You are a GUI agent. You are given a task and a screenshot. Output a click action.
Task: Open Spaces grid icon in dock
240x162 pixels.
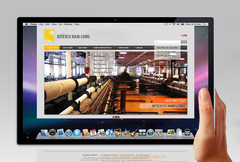[142, 133]
